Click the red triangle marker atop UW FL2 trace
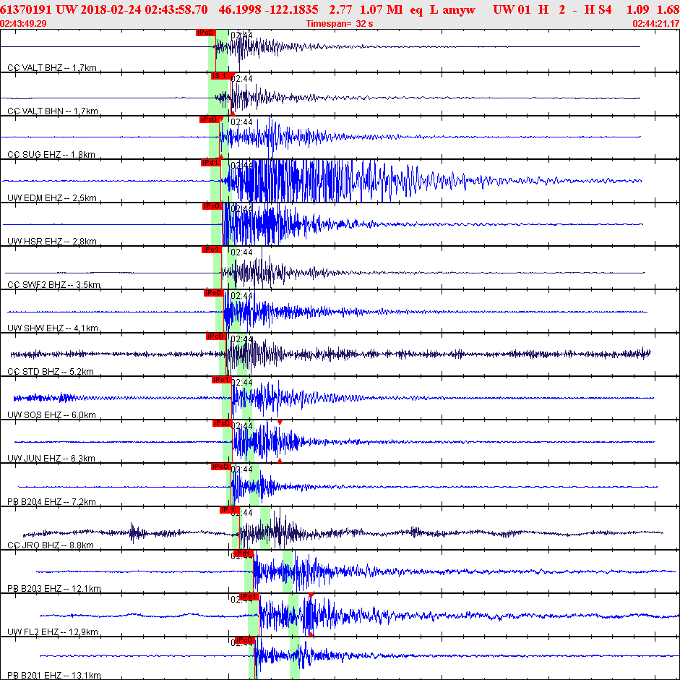Image resolution: width=680 pixels, height=680 pixels. click(311, 595)
